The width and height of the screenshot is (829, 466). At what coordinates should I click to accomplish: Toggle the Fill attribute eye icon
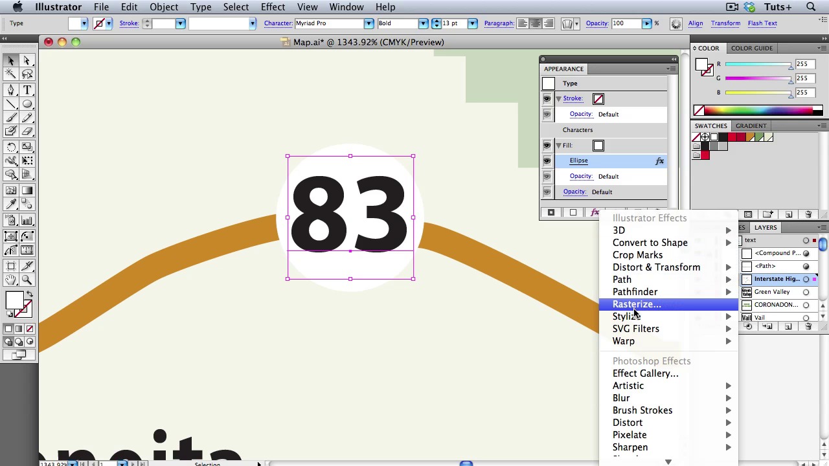547,146
